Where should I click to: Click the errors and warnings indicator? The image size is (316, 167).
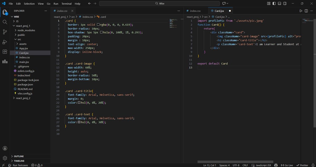click(37, 165)
